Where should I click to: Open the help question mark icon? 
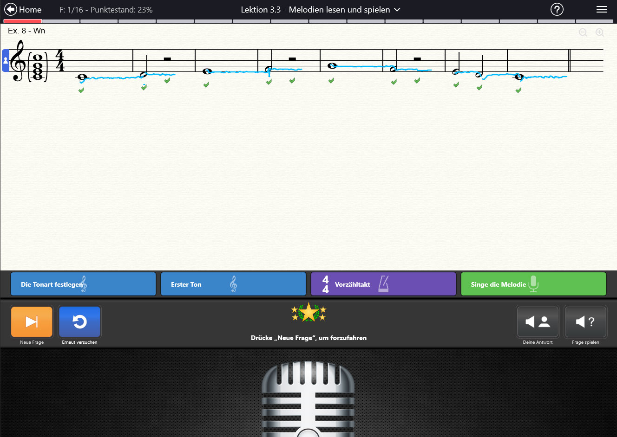557,9
